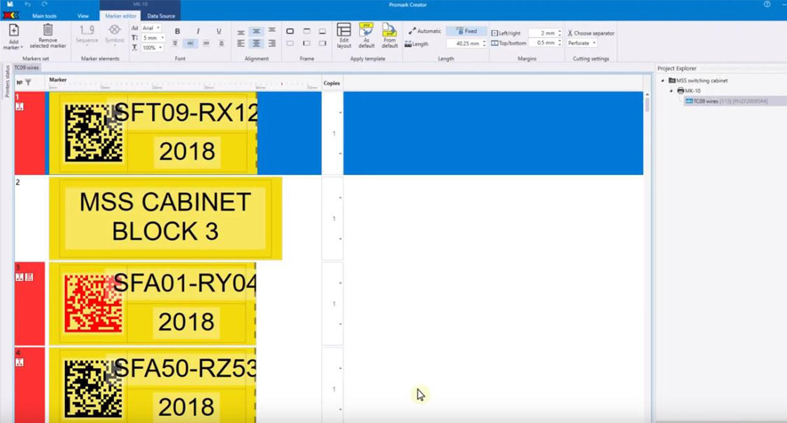
Task: Toggle italic formatting
Action: [x=198, y=30]
